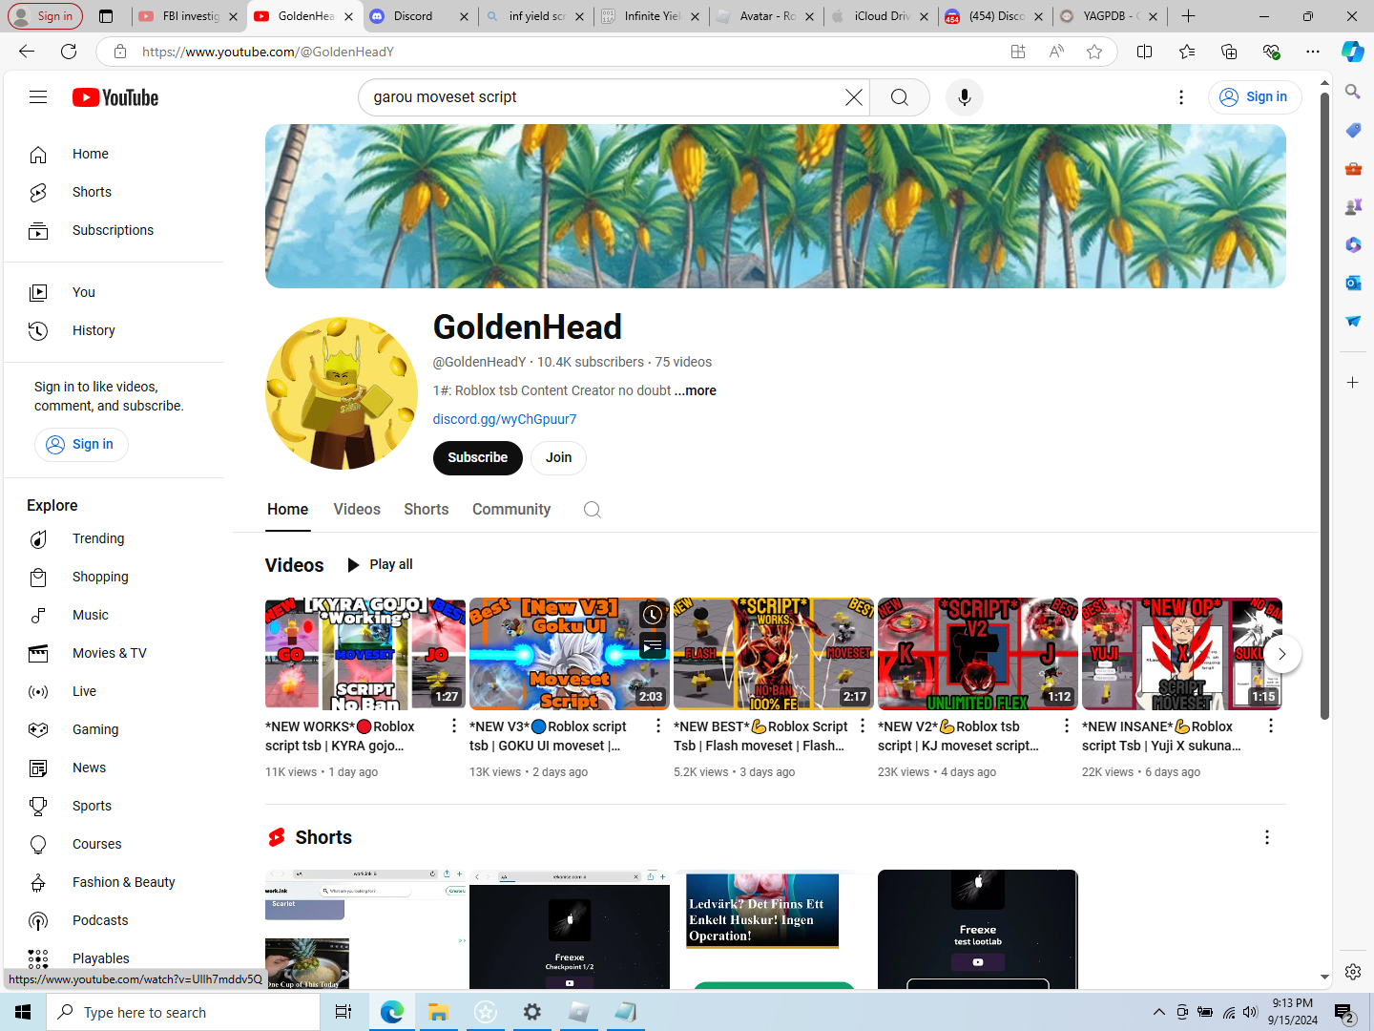This screenshot has width=1374, height=1031.
Task: Open the notifications action center
Action: coord(1344,1012)
